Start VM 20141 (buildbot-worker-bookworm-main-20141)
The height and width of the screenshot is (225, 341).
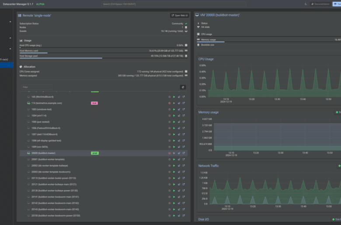click(174, 197)
